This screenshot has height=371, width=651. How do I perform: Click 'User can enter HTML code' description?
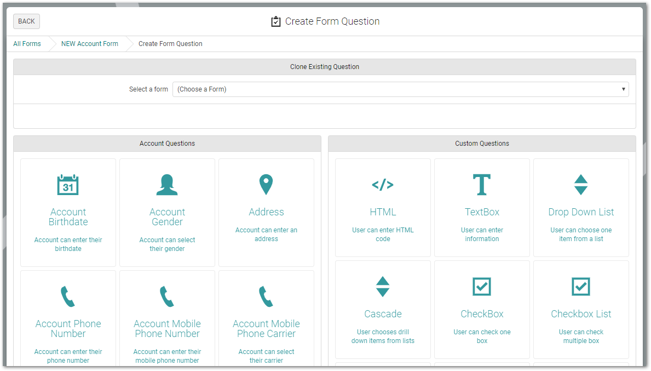pos(383,235)
